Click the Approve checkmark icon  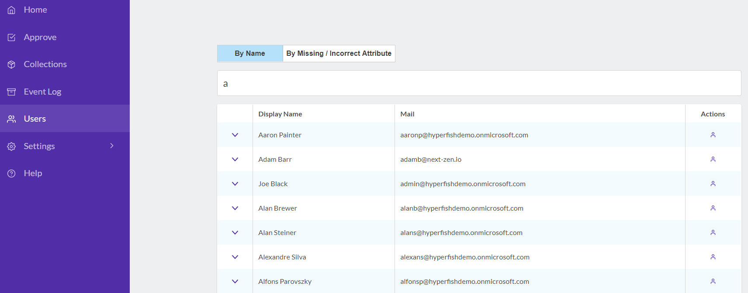11,37
